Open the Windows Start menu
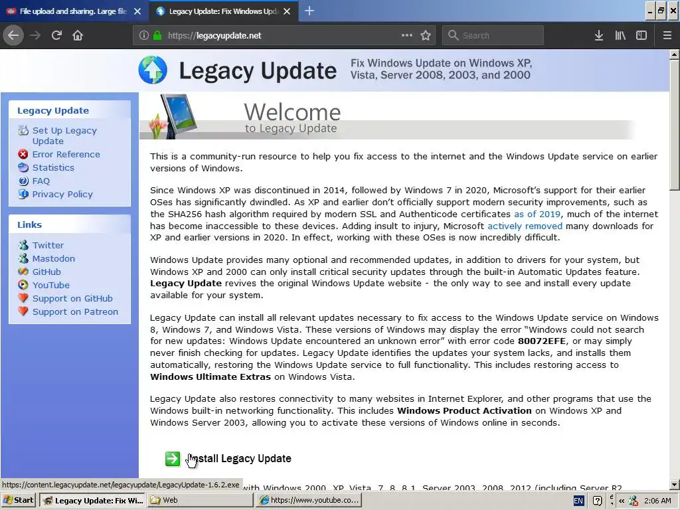 pos(18,500)
